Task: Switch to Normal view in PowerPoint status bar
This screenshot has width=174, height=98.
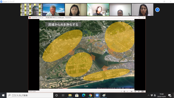Action: [132, 91]
